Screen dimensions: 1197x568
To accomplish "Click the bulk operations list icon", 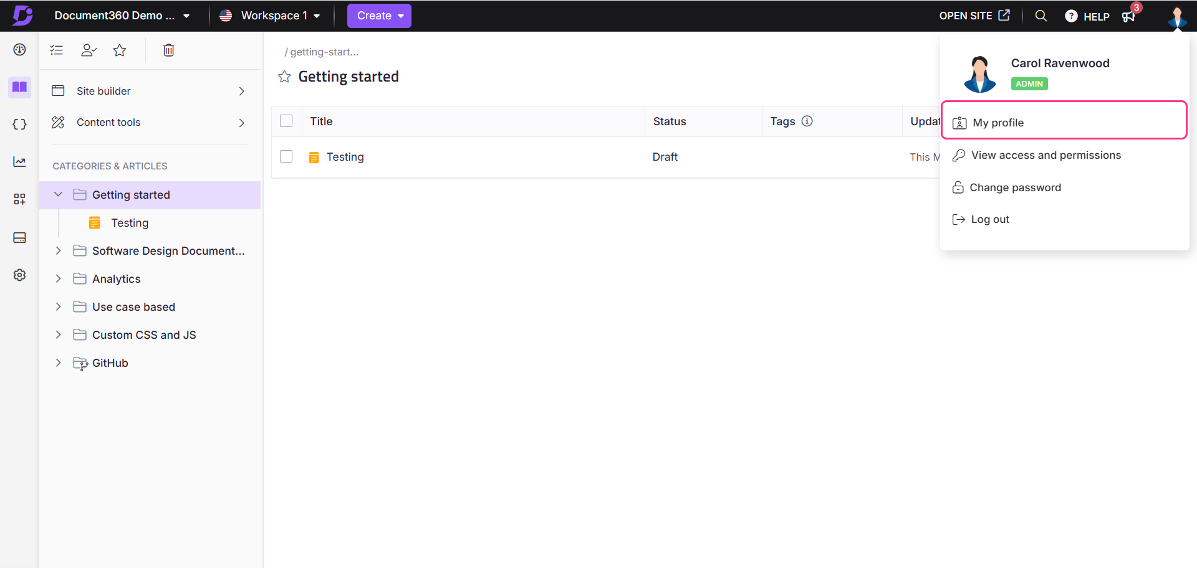I will [57, 50].
